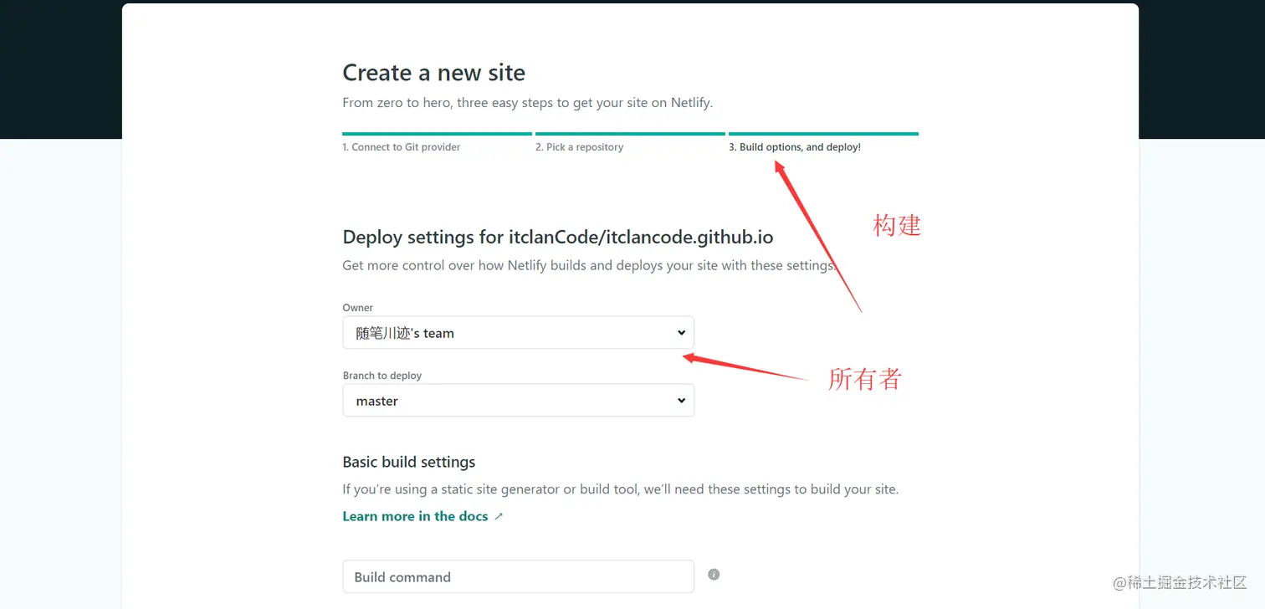
Task: Click the teal progress bar above step 2
Action: click(629, 134)
